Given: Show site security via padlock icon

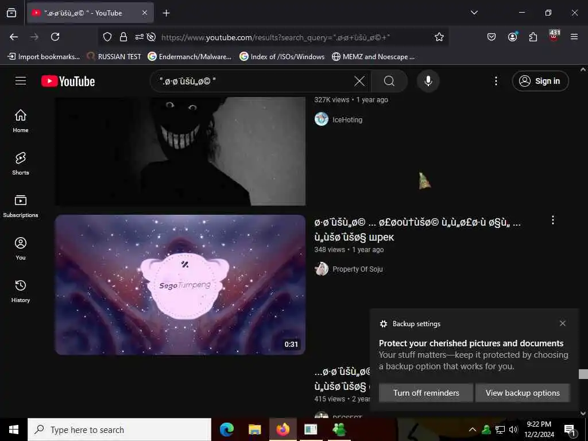Looking at the screenshot, I should click(x=123, y=37).
